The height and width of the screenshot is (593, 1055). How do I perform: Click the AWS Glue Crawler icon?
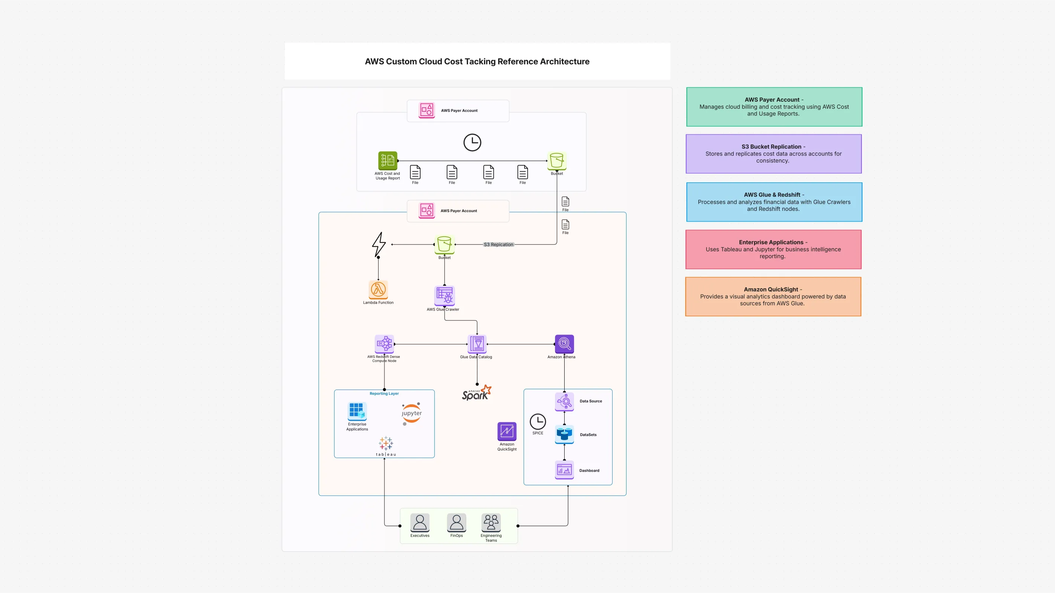pos(444,296)
